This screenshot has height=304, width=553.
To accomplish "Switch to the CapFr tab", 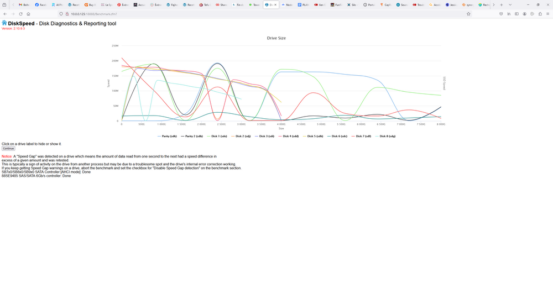I will pos(386,5).
